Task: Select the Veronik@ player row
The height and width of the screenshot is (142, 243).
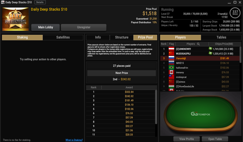Action: click(200, 58)
